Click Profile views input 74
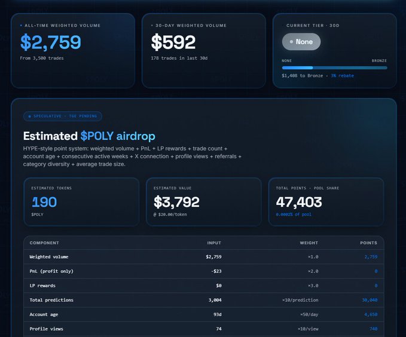The image size is (406, 337). pos(219,329)
